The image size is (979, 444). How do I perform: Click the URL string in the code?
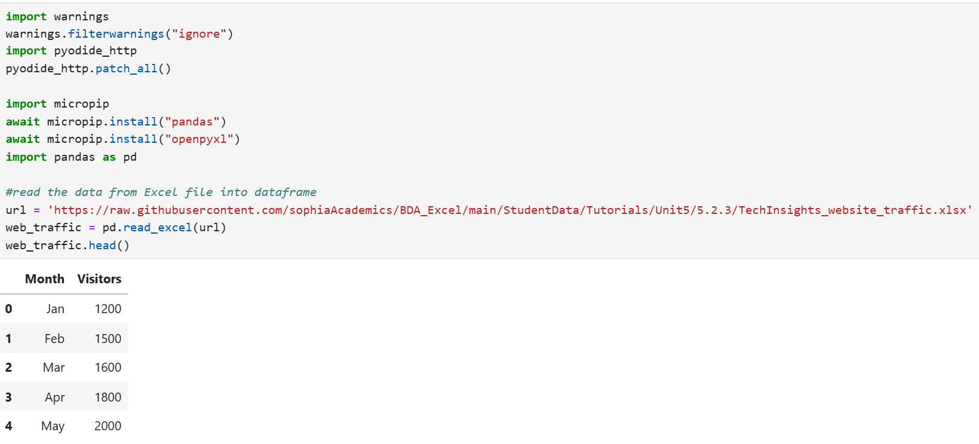coord(510,210)
